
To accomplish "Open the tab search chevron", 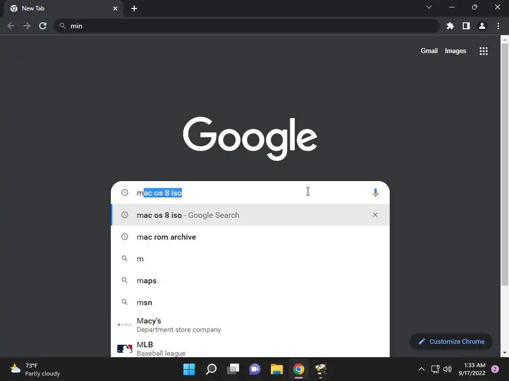I will pos(429,7).
